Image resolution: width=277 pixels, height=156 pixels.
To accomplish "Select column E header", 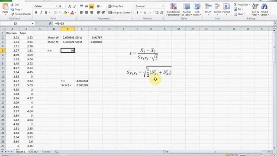I will tap(68, 29).
